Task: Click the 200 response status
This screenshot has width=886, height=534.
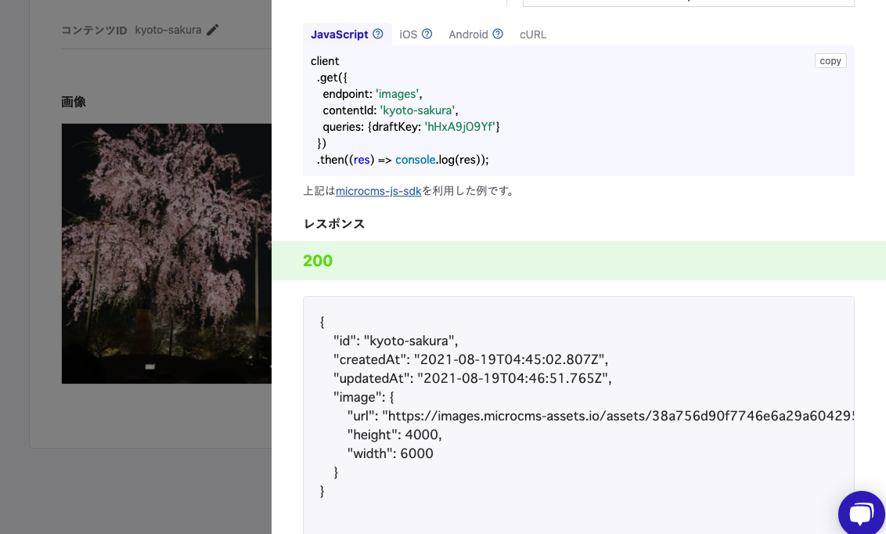Action: [x=318, y=261]
